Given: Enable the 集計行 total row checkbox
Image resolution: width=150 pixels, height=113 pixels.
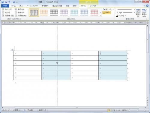Looking at the screenshot, I should click(x=3, y=13).
